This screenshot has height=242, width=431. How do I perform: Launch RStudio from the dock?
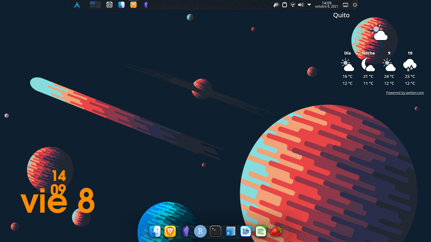[200, 232]
